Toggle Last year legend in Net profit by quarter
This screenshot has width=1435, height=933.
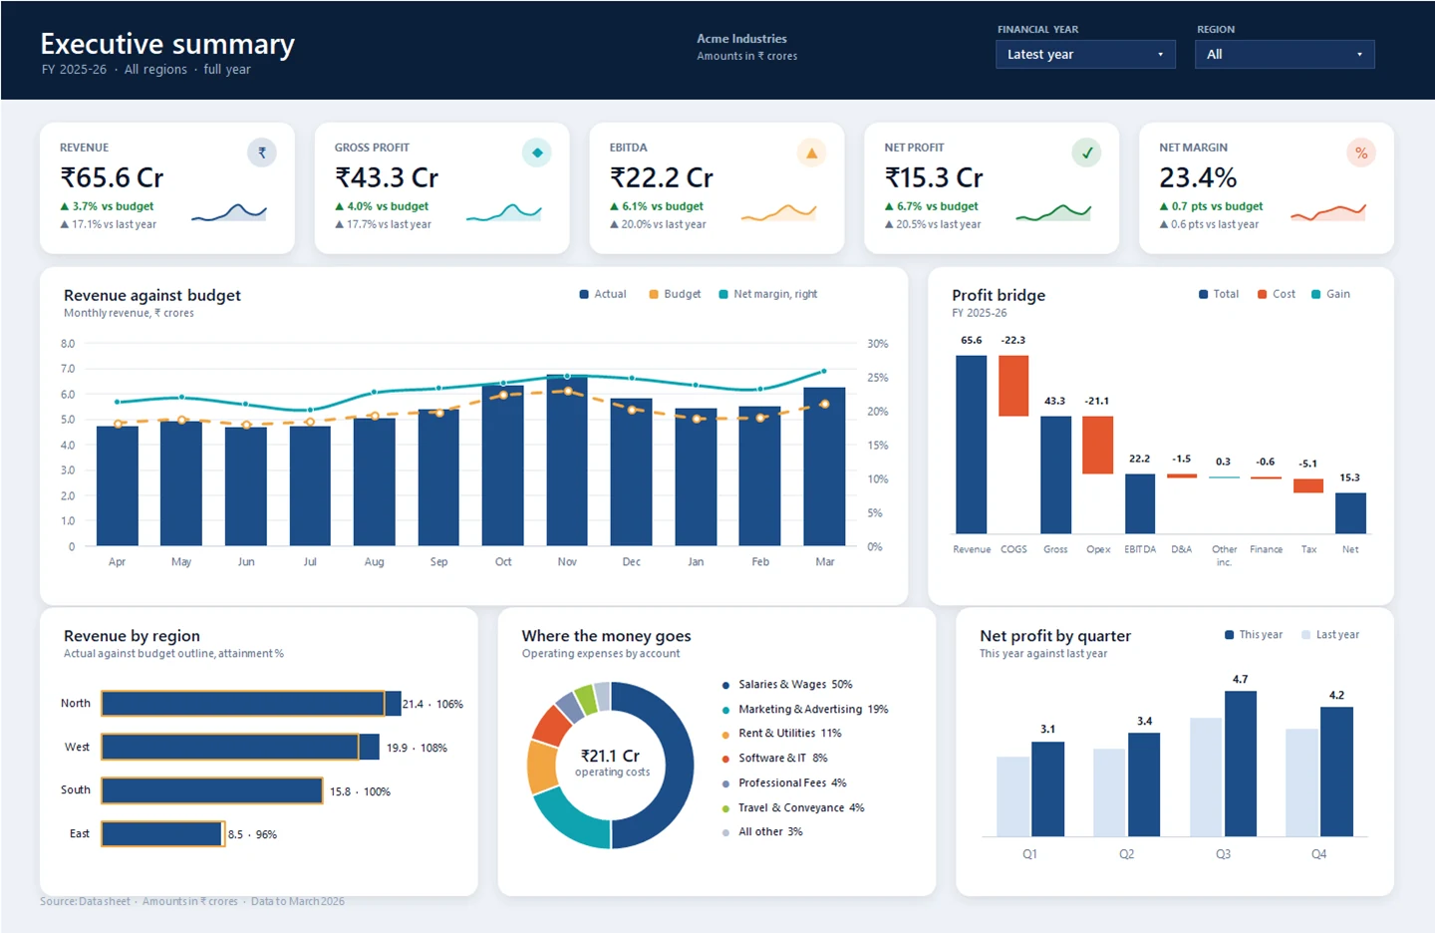[x=1330, y=635]
